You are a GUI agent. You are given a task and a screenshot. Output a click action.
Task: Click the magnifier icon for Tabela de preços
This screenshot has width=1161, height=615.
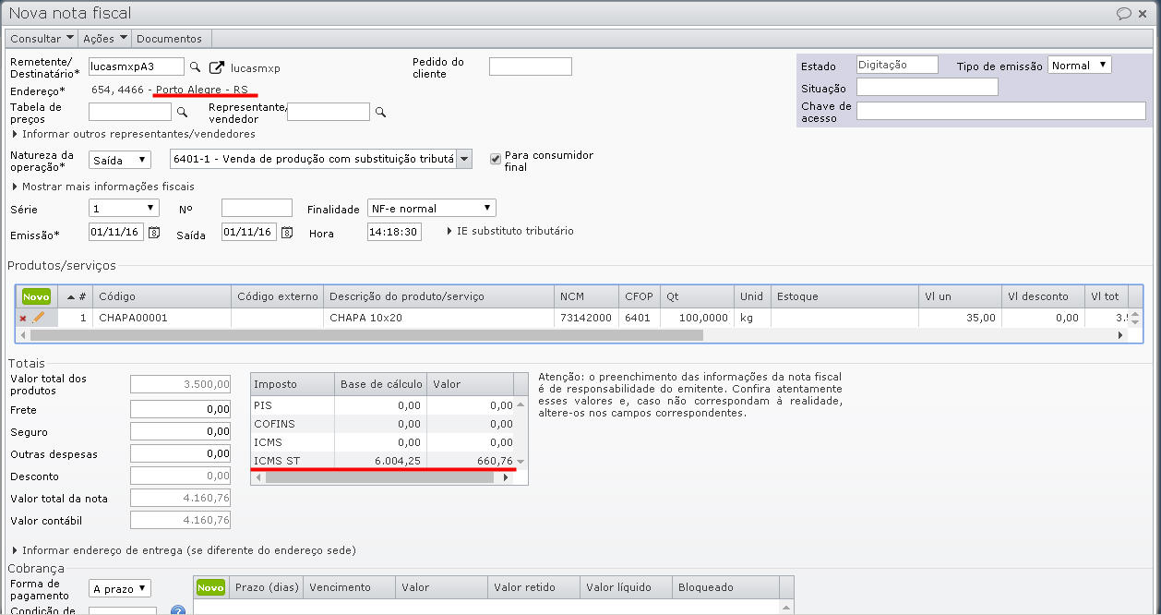pos(182,112)
